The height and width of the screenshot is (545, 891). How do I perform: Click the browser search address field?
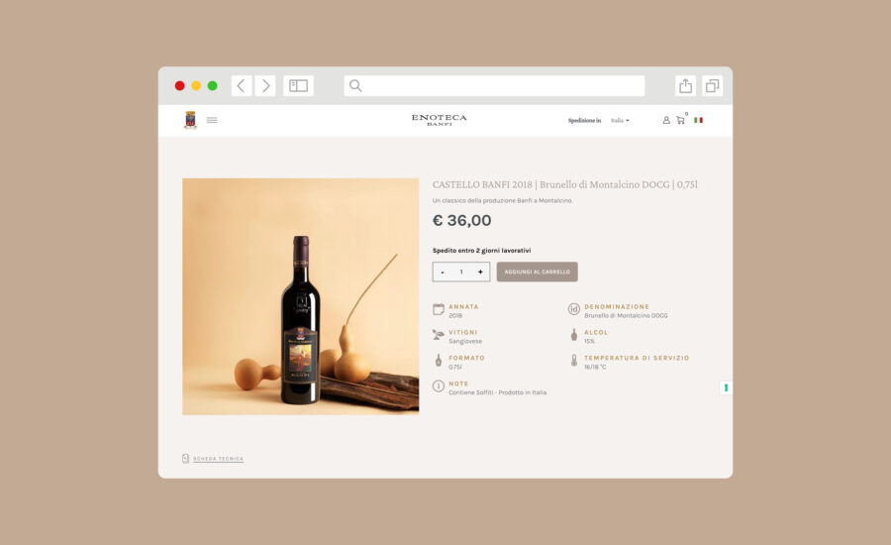coord(494,86)
